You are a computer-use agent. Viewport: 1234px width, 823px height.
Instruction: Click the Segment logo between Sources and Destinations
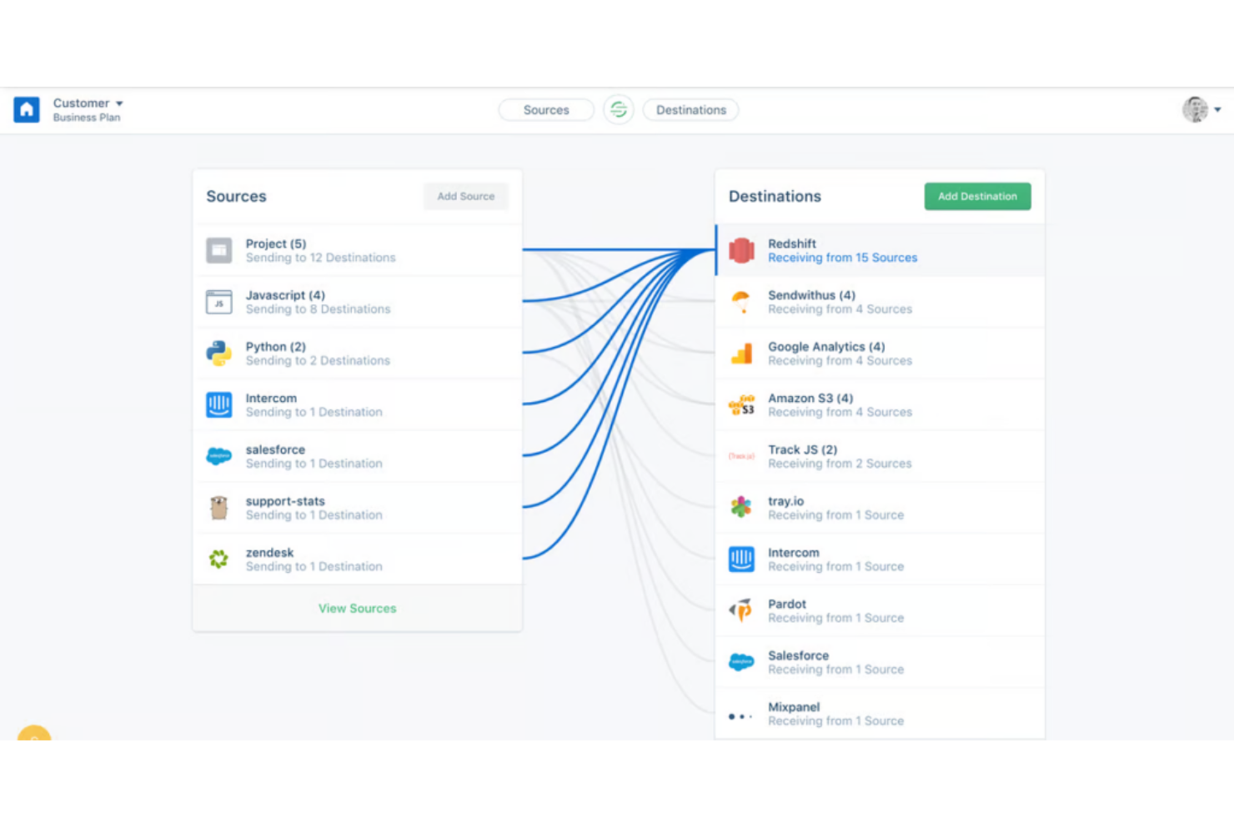point(618,109)
